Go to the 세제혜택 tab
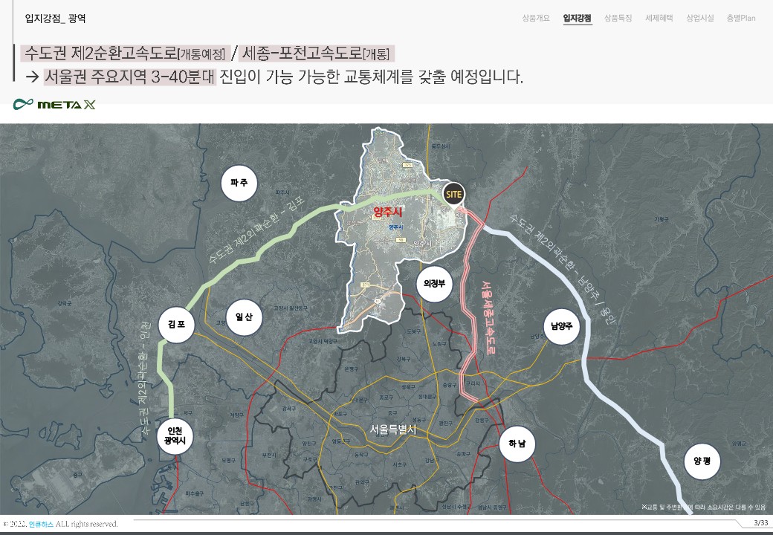This screenshot has height=535, width=773. (x=659, y=19)
